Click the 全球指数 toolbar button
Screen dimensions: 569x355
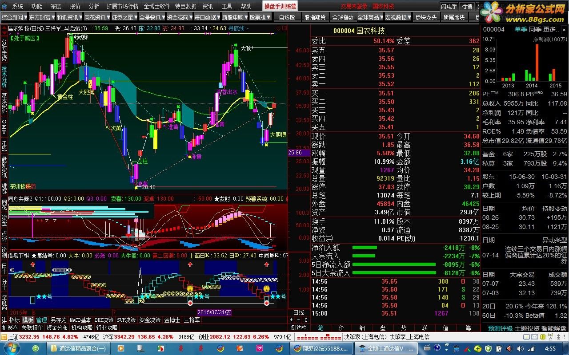343,17
